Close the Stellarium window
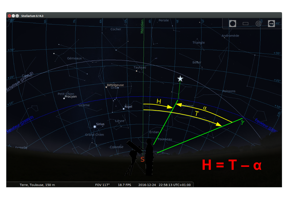This screenshot has width=285, height=214. point(9,16)
